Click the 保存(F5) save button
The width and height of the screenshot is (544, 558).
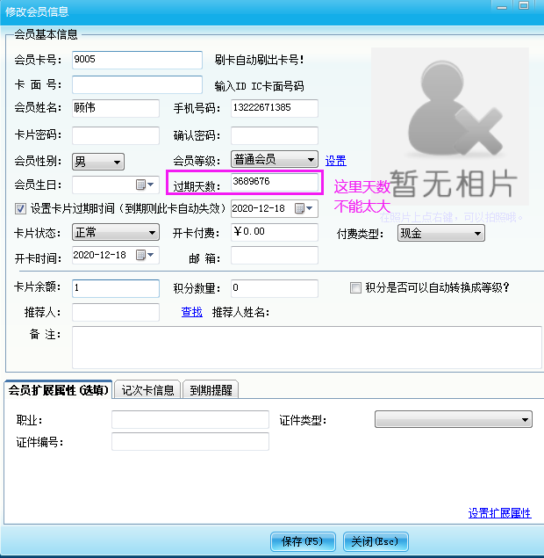point(303,541)
